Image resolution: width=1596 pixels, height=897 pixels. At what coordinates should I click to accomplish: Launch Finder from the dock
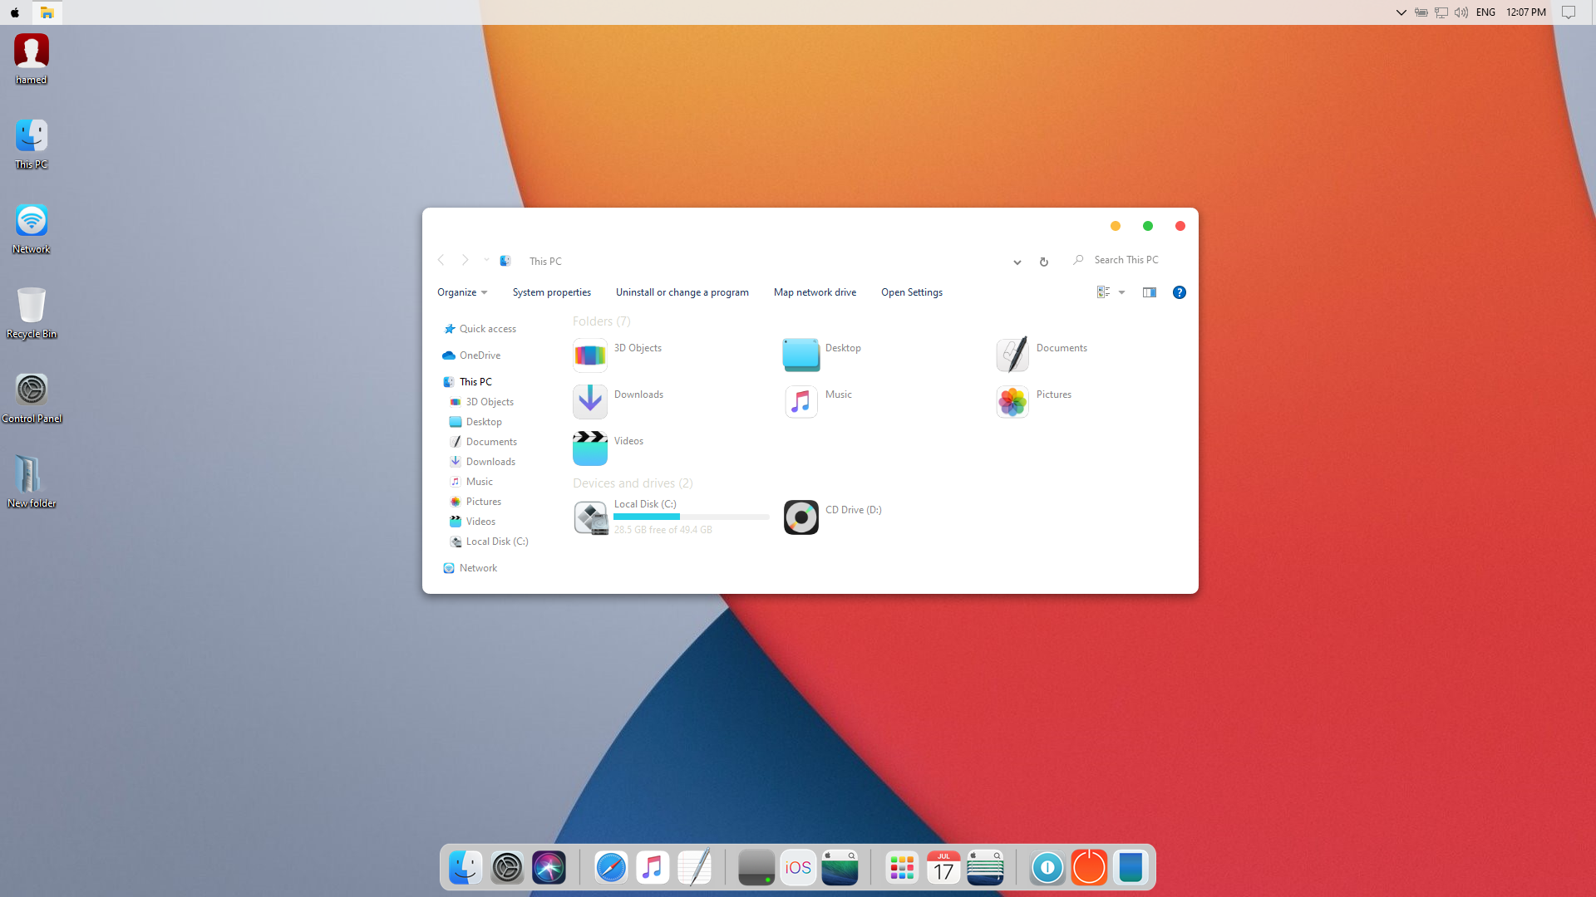click(x=465, y=868)
